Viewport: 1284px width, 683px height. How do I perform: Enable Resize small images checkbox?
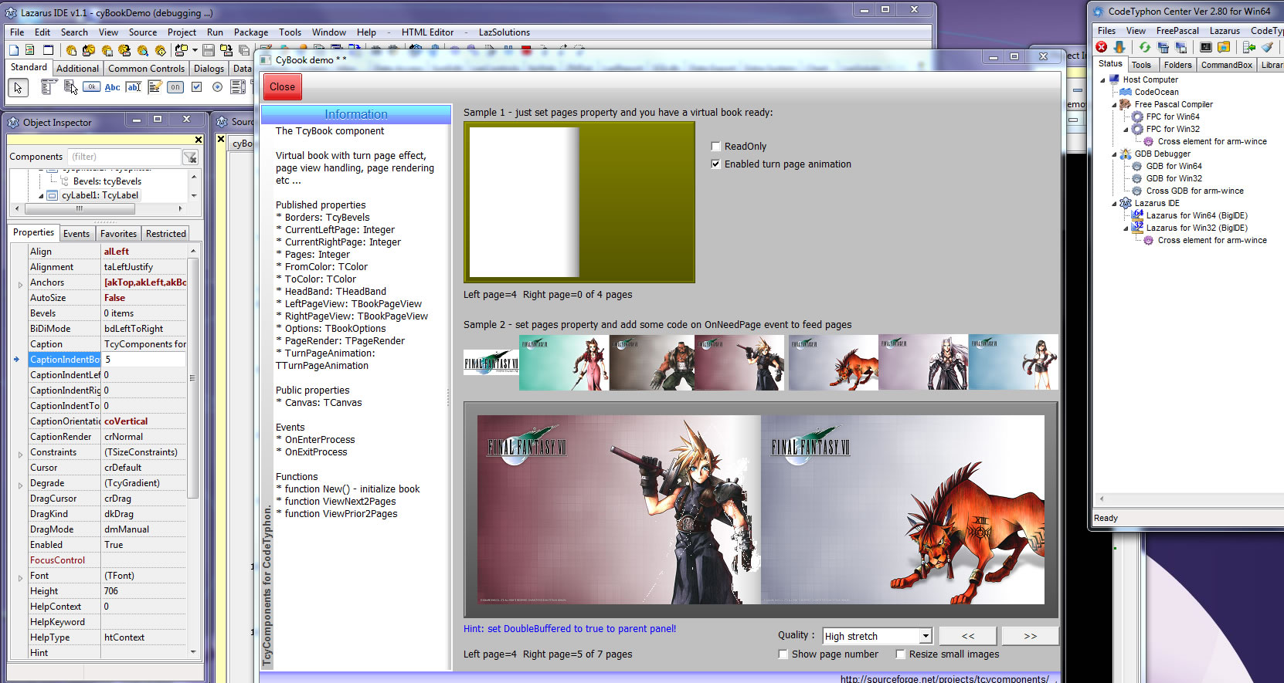(900, 654)
